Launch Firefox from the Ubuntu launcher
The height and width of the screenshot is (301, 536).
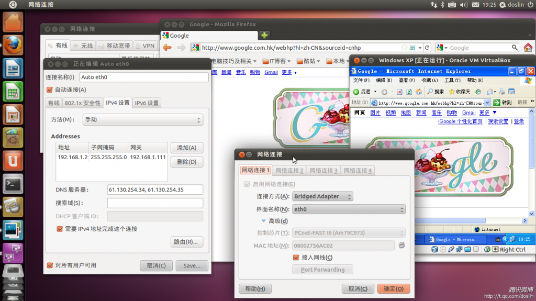pos(13,45)
